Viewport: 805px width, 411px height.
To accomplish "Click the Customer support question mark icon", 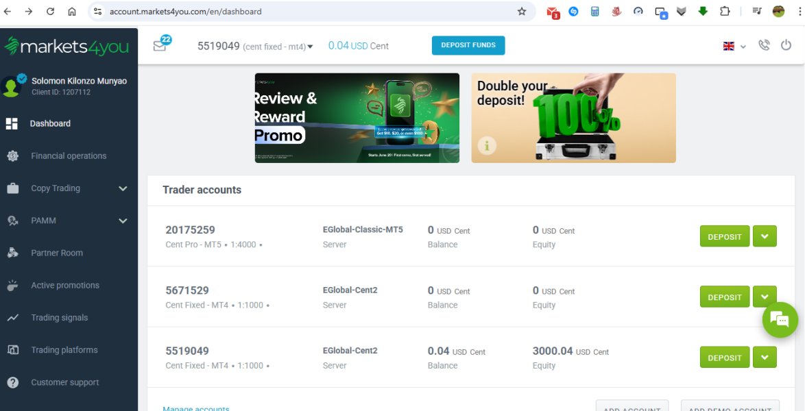I will pos(13,382).
